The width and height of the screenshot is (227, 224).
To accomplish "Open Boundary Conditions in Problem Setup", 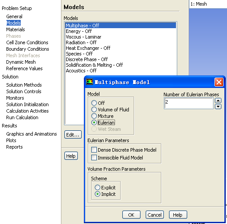I will (x=28, y=49).
